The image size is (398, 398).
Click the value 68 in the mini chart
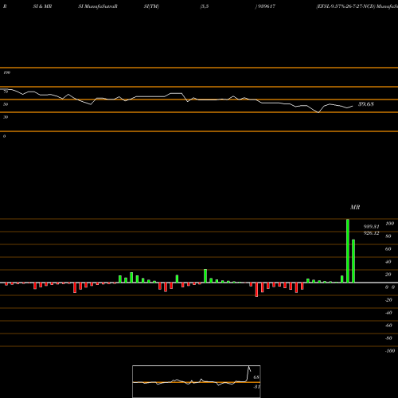pos(256,377)
